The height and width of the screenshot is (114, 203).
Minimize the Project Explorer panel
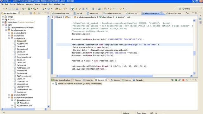pos(45,13)
